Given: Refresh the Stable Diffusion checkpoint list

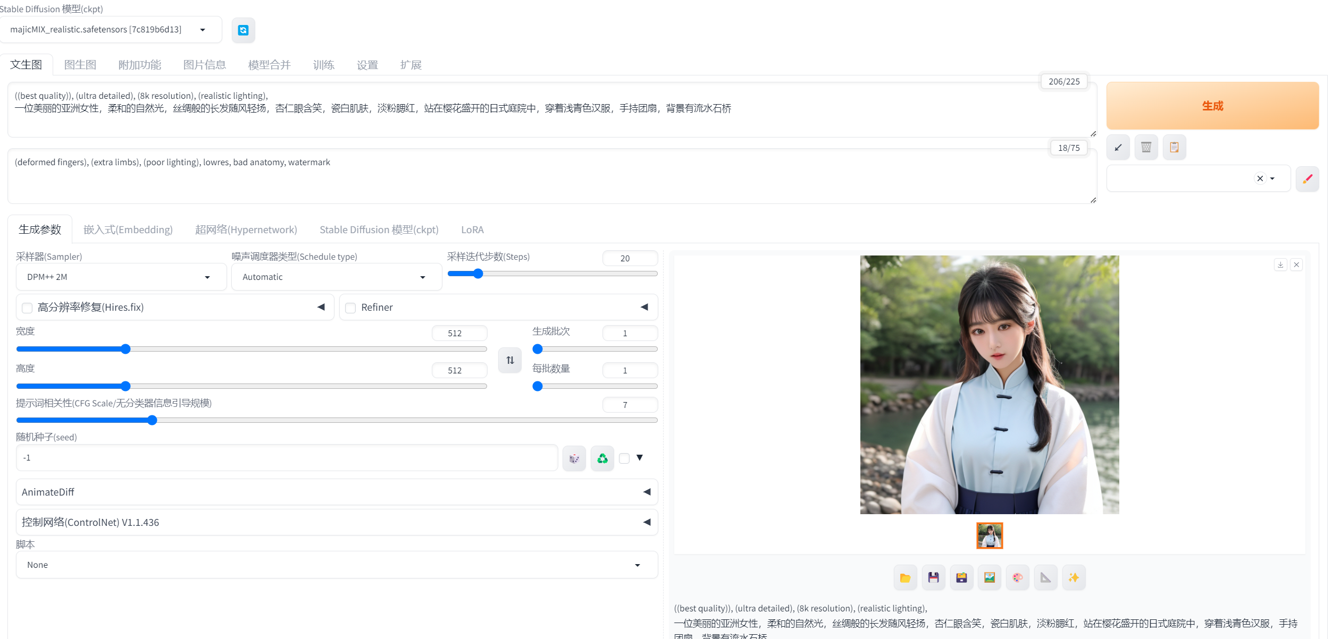Looking at the screenshot, I should 243,30.
